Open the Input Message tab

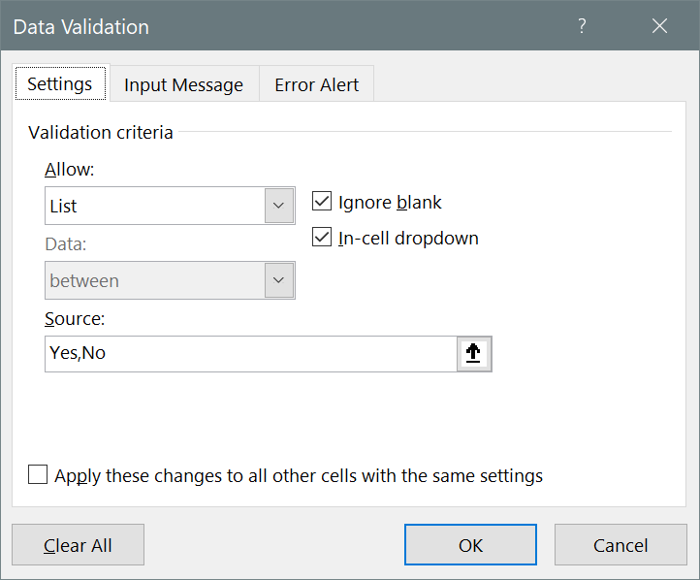tap(183, 84)
